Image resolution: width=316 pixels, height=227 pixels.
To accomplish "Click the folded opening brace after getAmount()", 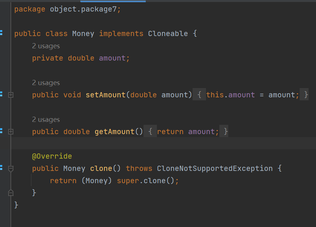I will pos(150,132).
